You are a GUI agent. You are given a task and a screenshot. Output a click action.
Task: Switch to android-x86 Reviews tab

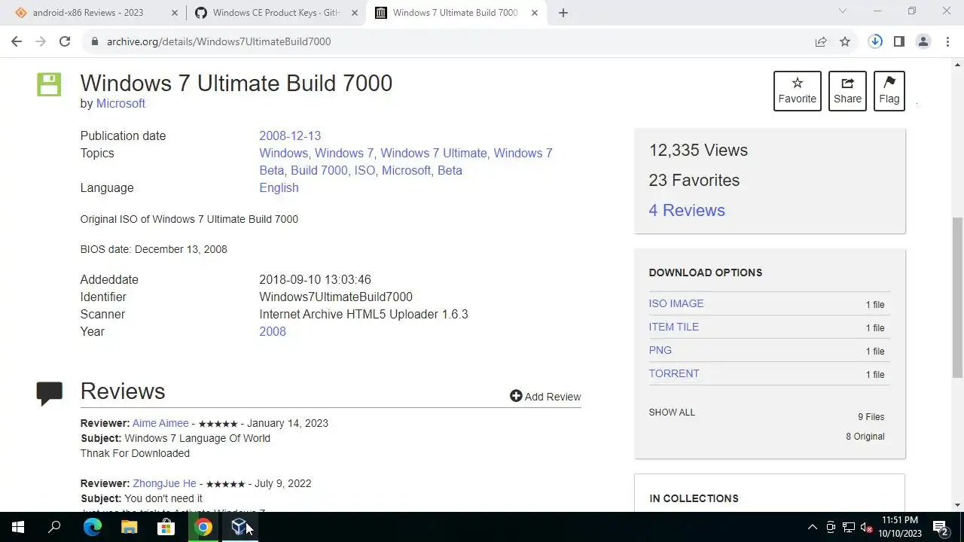96,13
